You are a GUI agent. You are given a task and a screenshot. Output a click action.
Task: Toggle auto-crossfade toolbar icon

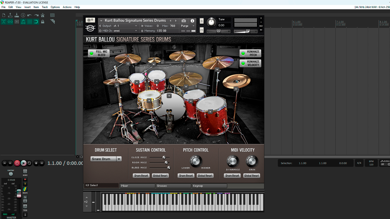pos(4,22)
